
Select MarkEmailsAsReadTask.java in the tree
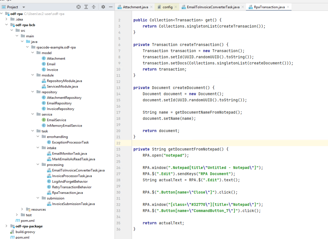[73, 159]
